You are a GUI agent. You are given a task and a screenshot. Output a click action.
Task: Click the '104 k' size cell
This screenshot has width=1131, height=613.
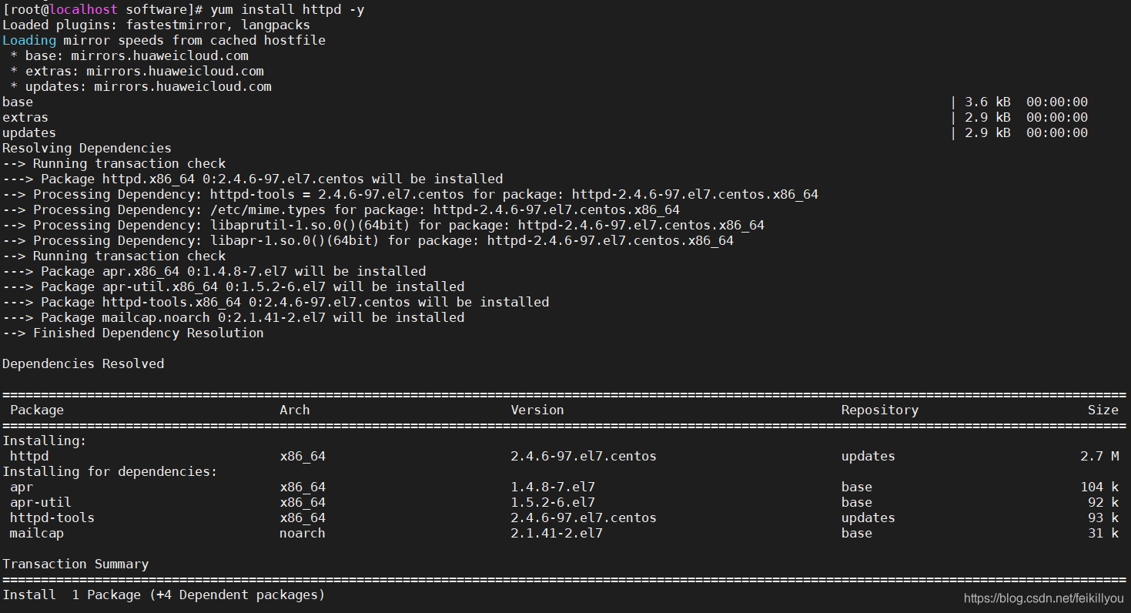1099,487
